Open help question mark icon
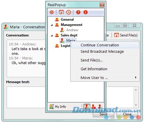 [x=78, y=12]
